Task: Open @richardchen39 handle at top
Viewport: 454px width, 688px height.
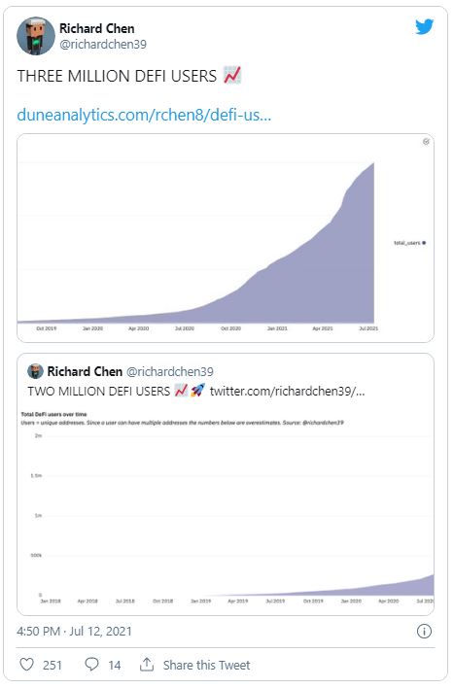Action: pos(103,45)
